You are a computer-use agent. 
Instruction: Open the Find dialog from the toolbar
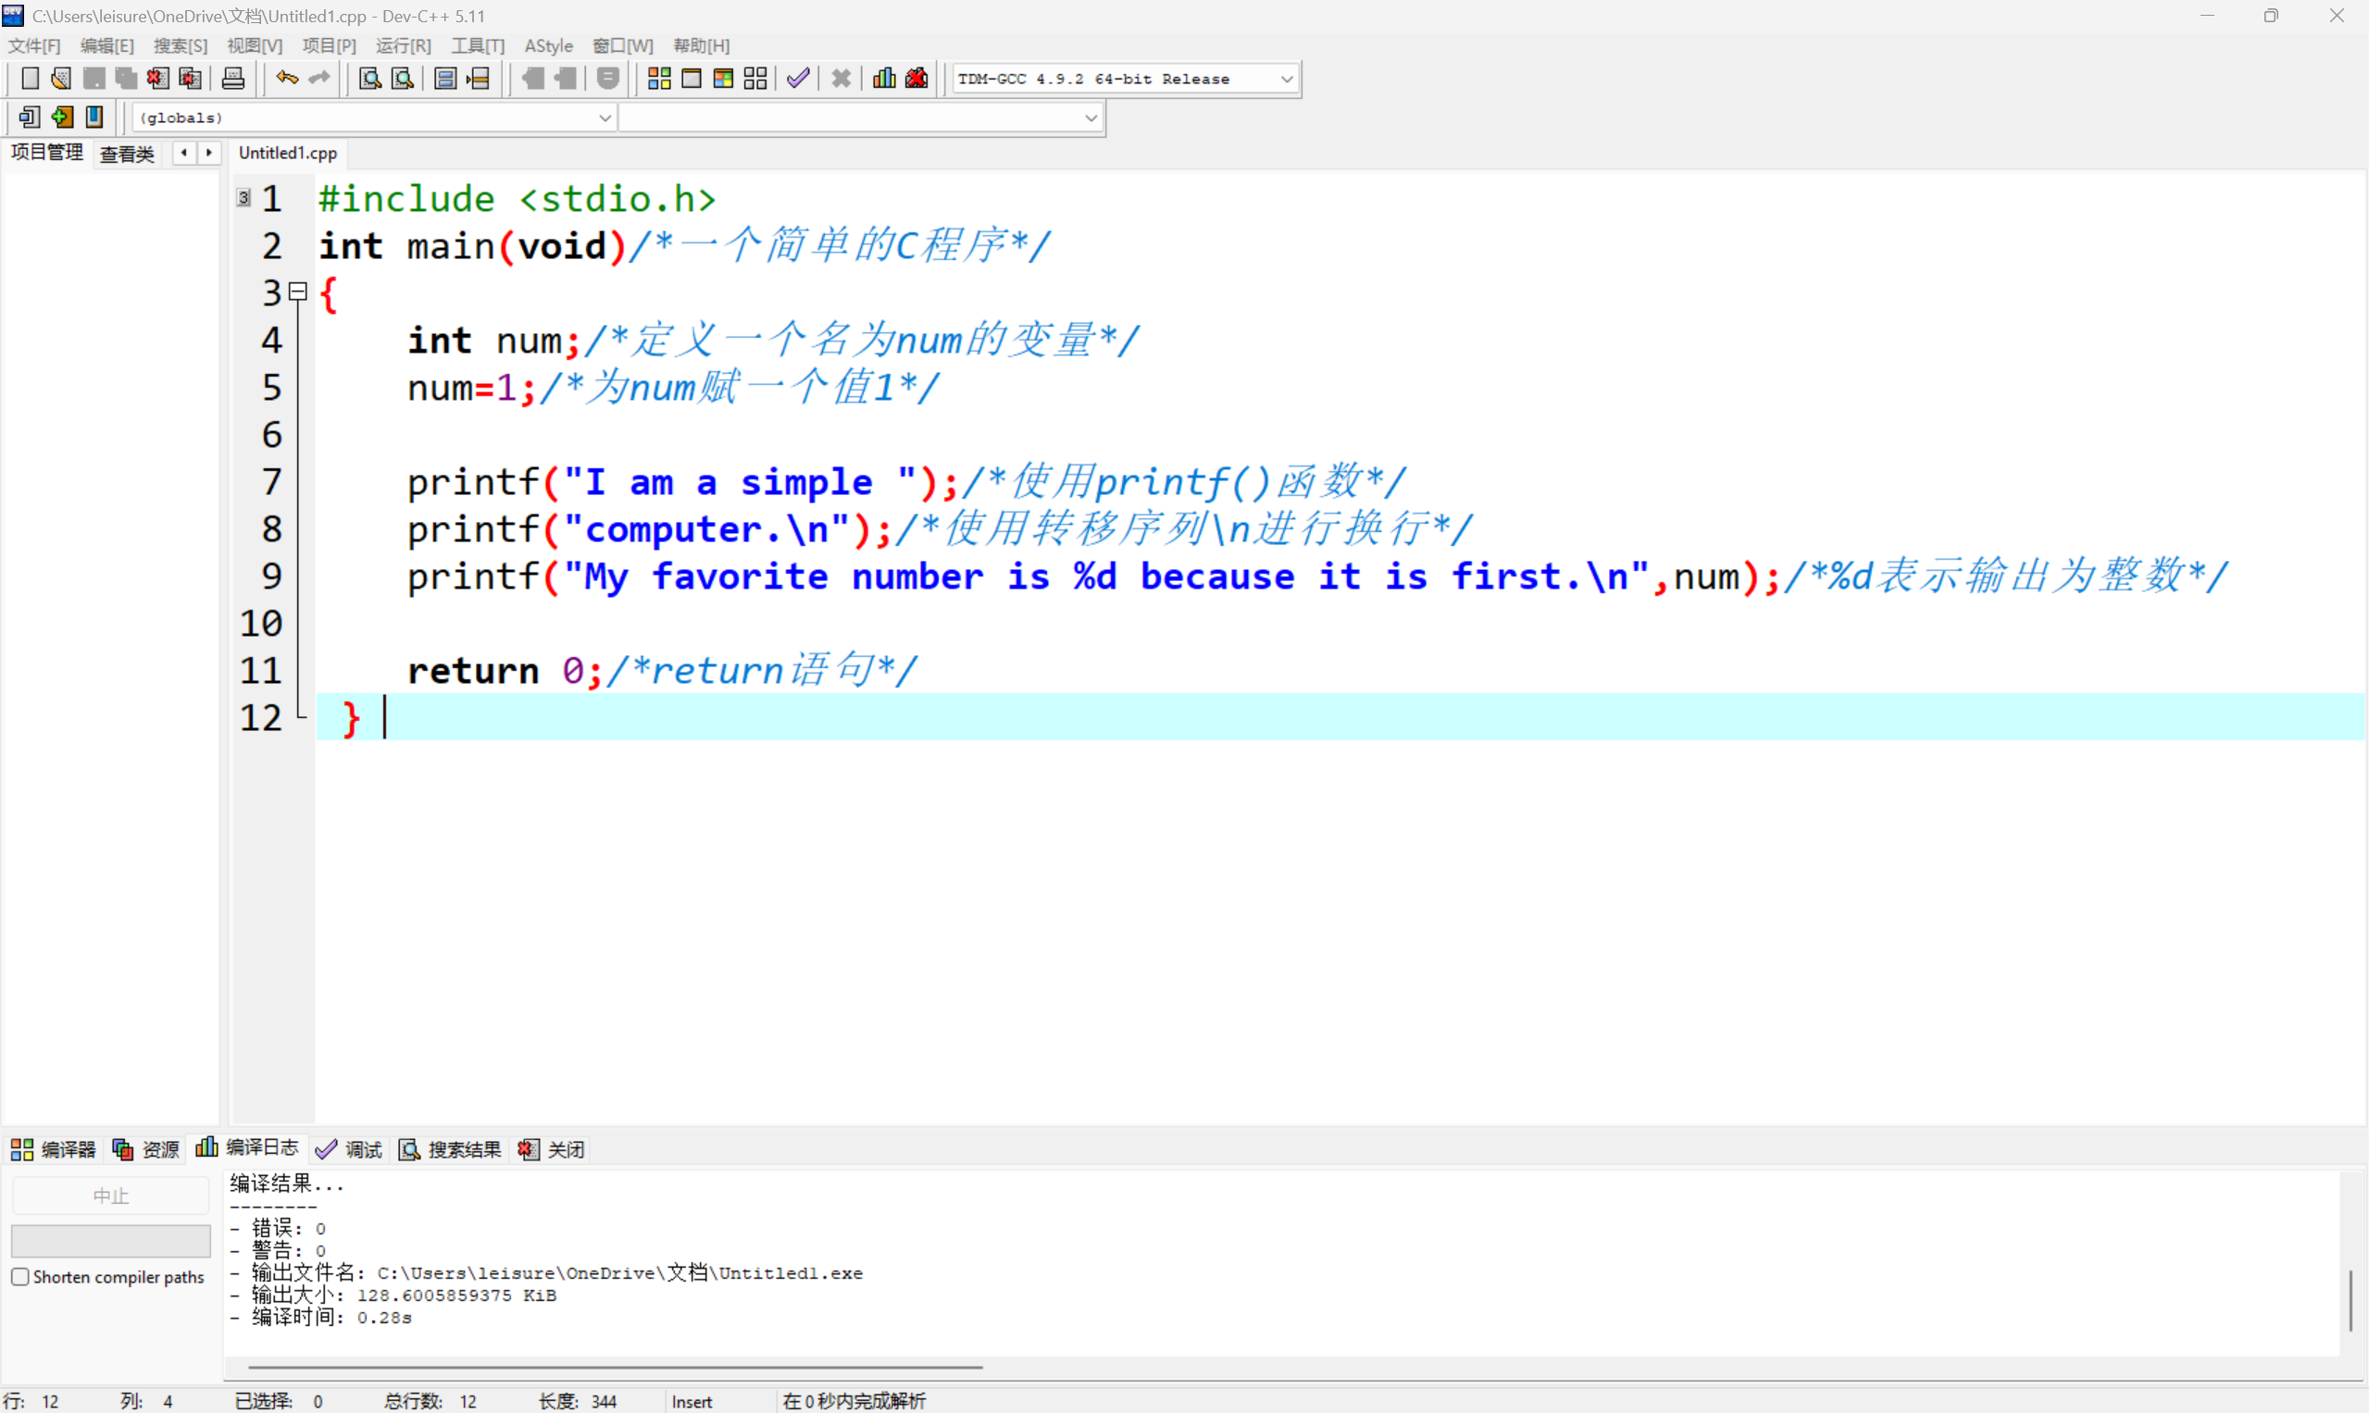coord(368,78)
